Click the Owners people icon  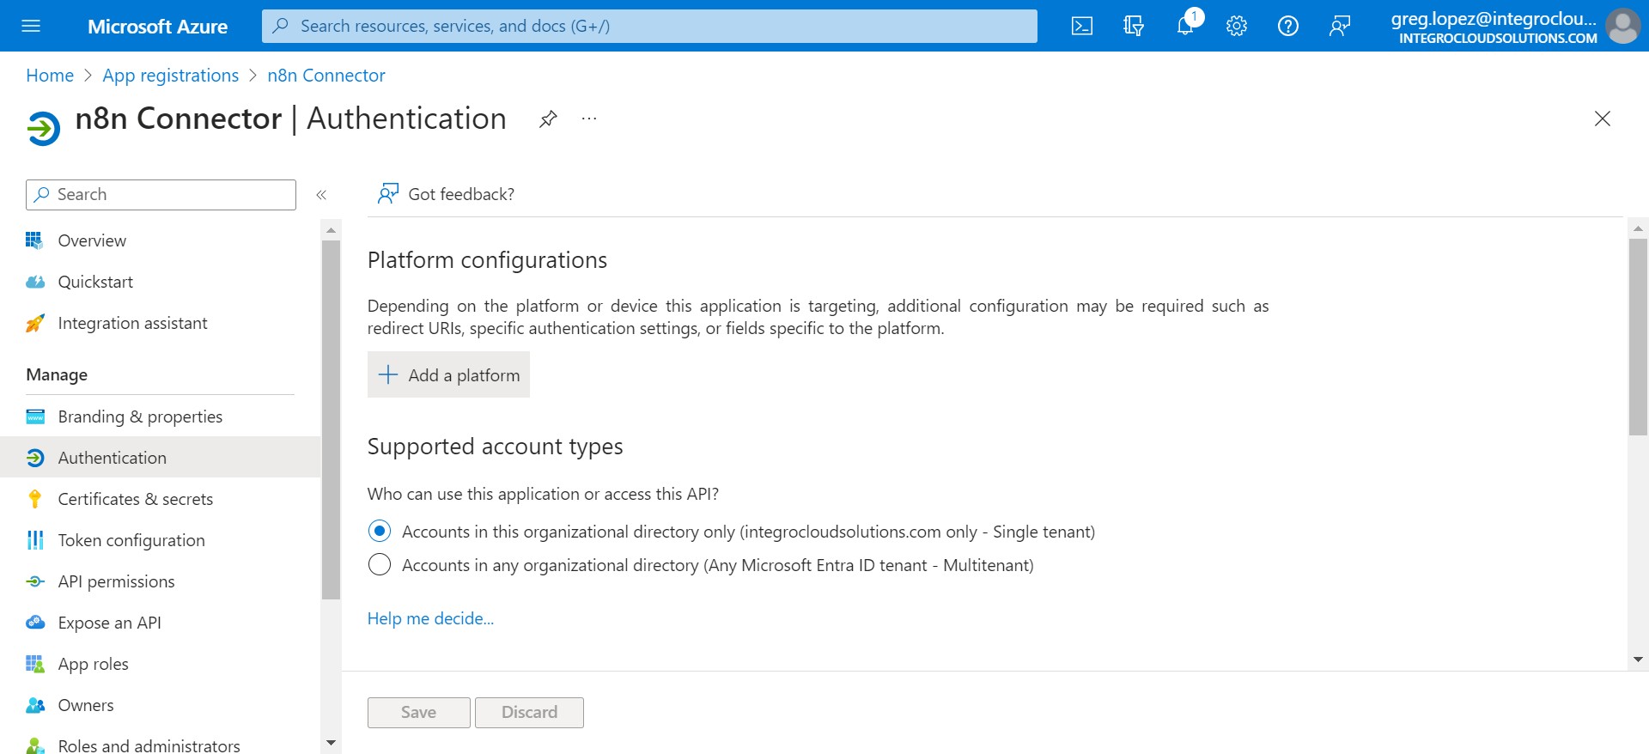[x=35, y=705]
